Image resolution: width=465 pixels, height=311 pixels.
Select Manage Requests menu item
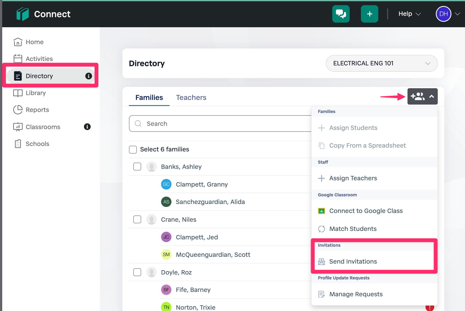[x=356, y=294]
